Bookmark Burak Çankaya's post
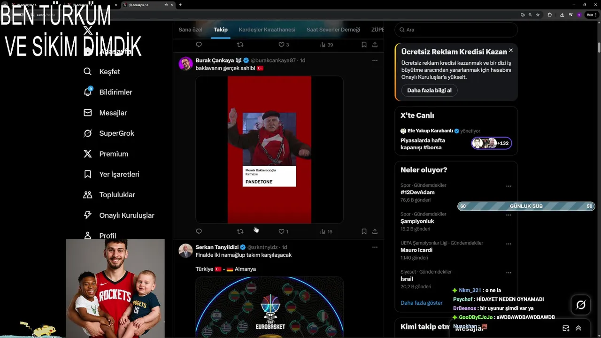Image resolution: width=601 pixels, height=338 pixels. (x=364, y=231)
